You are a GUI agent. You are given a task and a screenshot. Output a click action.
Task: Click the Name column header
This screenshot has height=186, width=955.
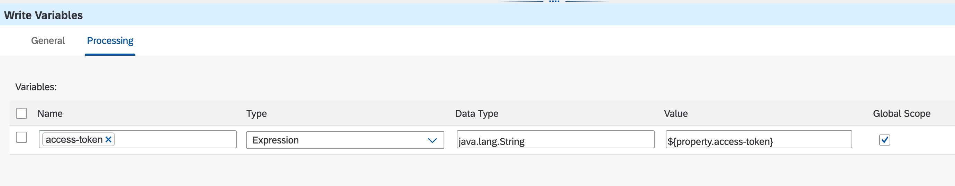tap(50, 114)
